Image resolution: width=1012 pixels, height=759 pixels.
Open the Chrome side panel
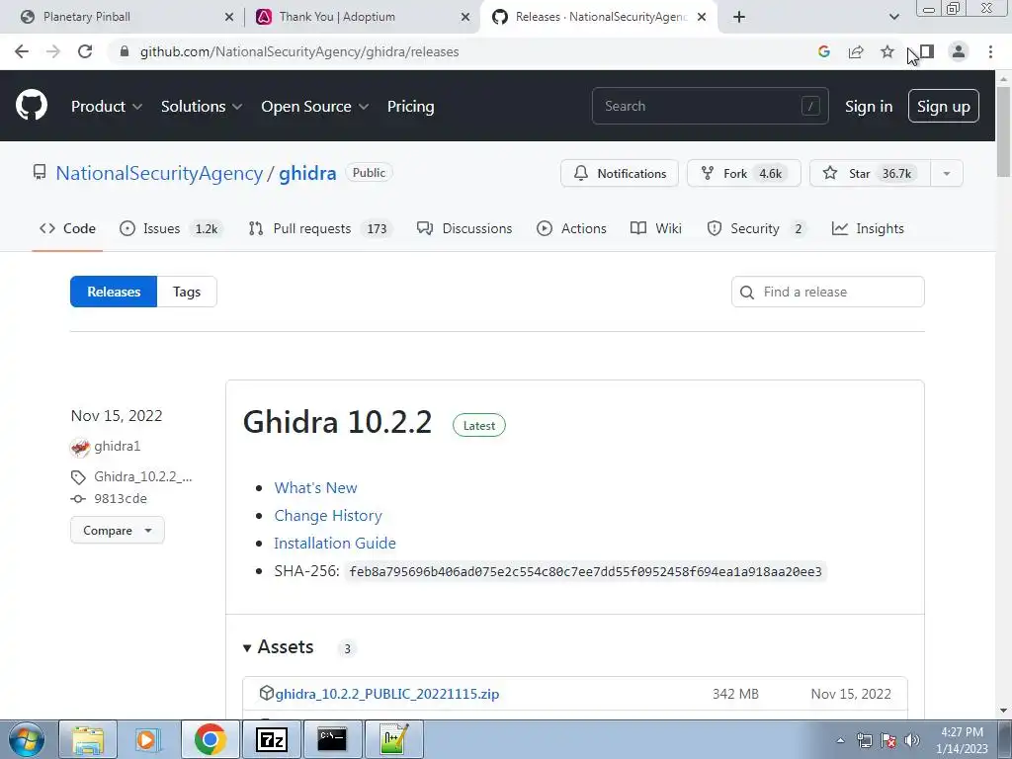point(927,51)
